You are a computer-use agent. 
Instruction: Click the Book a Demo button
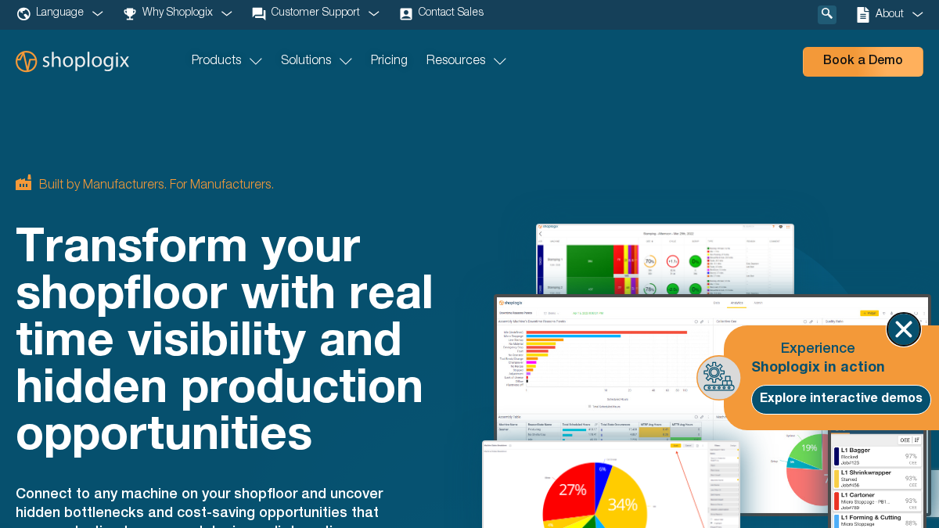(863, 62)
